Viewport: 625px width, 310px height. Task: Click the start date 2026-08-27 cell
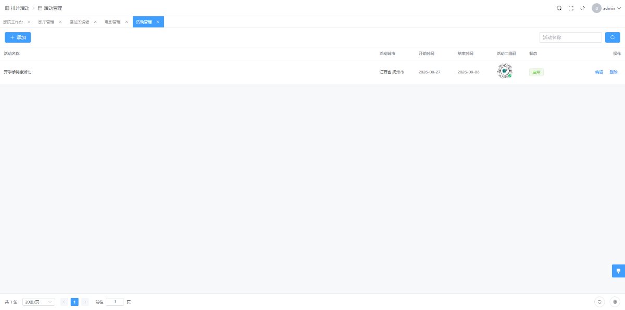tap(429, 72)
